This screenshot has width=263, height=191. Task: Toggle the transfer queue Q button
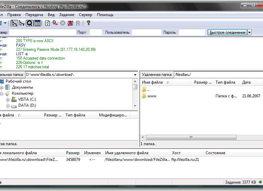point(29,23)
